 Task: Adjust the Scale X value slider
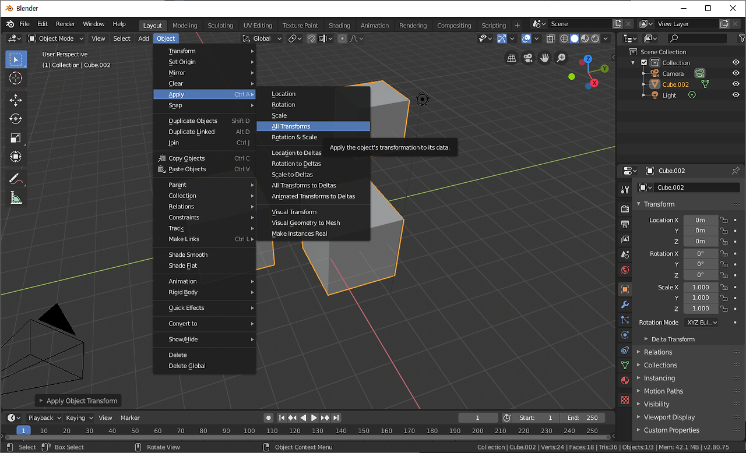click(x=701, y=287)
